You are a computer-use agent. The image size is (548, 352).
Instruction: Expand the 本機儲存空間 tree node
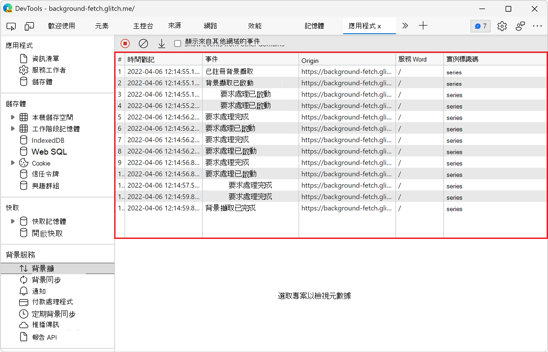[13, 117]
